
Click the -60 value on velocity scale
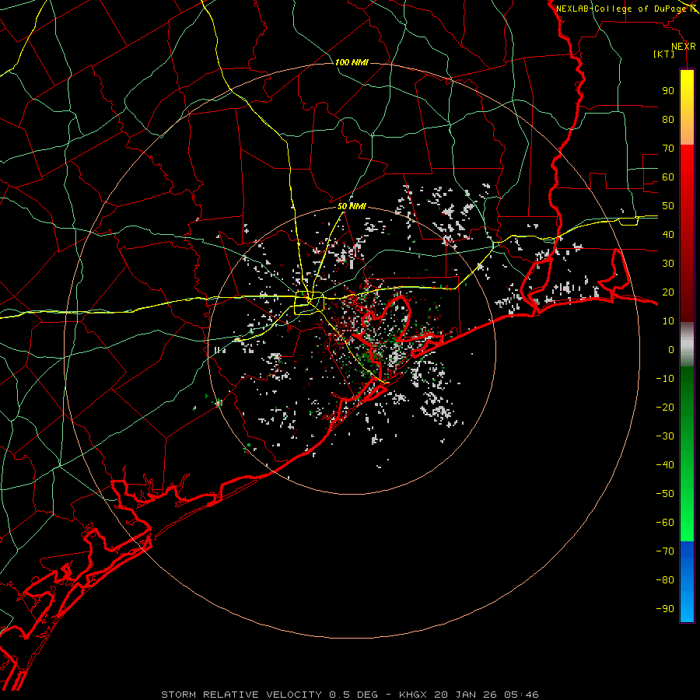[665, 523]
